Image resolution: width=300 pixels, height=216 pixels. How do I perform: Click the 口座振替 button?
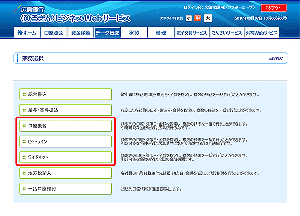click(x=65, y=126)
